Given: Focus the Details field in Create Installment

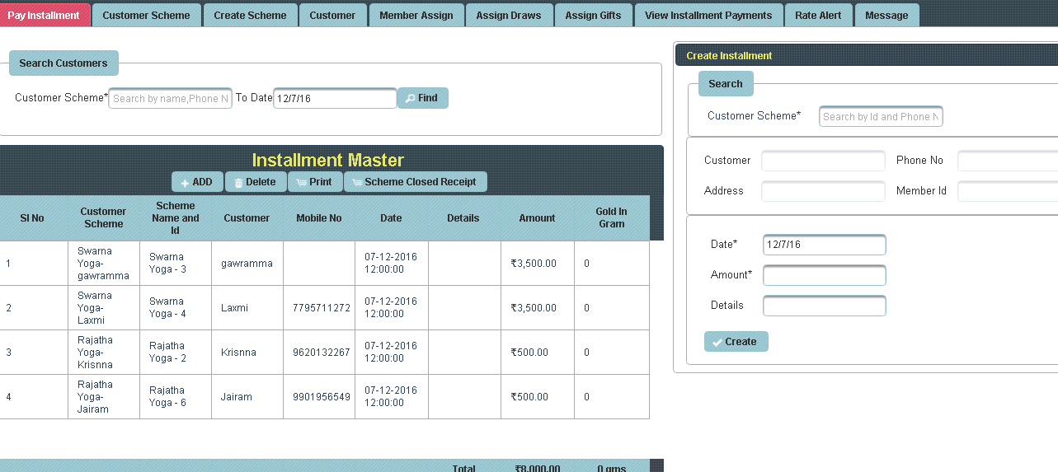Looking at the screenshot, I should coord(824,306).
